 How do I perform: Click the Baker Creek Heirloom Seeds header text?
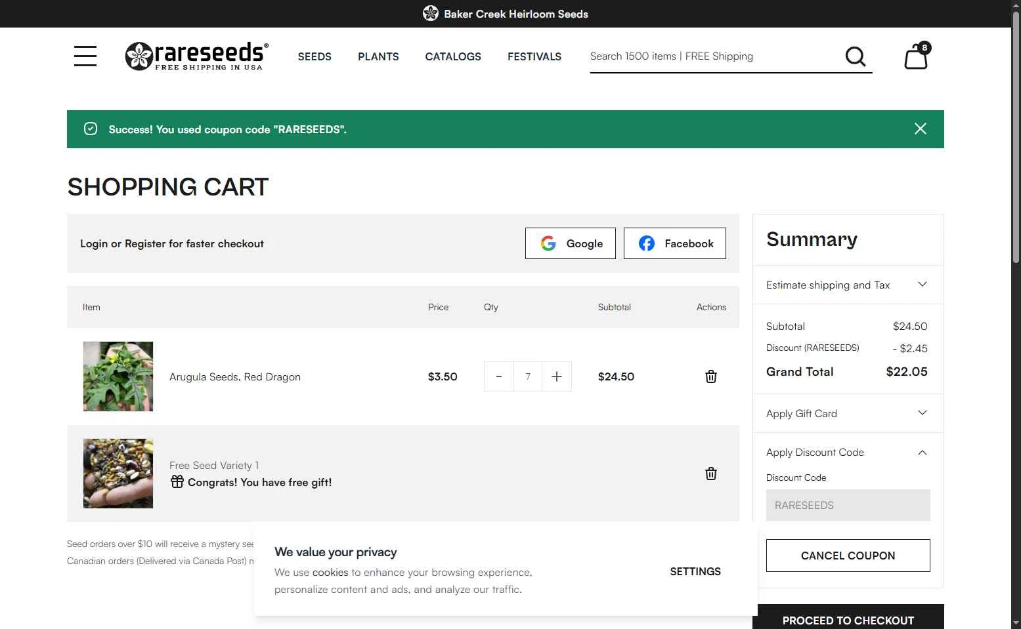pyautogui.click(x=516, y=14)
